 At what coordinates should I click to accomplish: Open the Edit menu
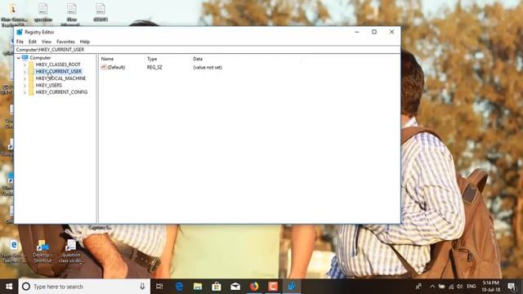(33, 42)
